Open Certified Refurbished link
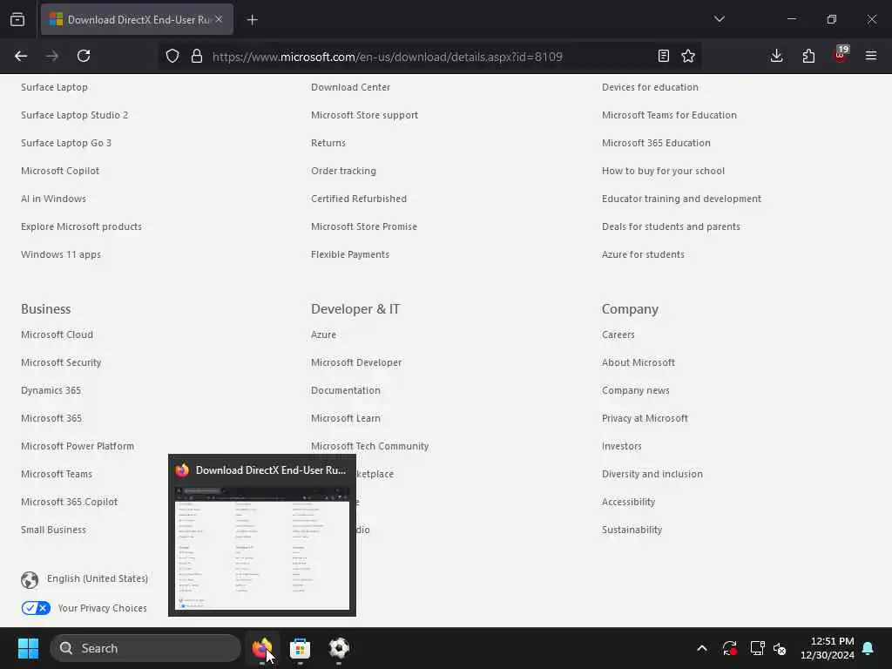 tap(358, 199)
